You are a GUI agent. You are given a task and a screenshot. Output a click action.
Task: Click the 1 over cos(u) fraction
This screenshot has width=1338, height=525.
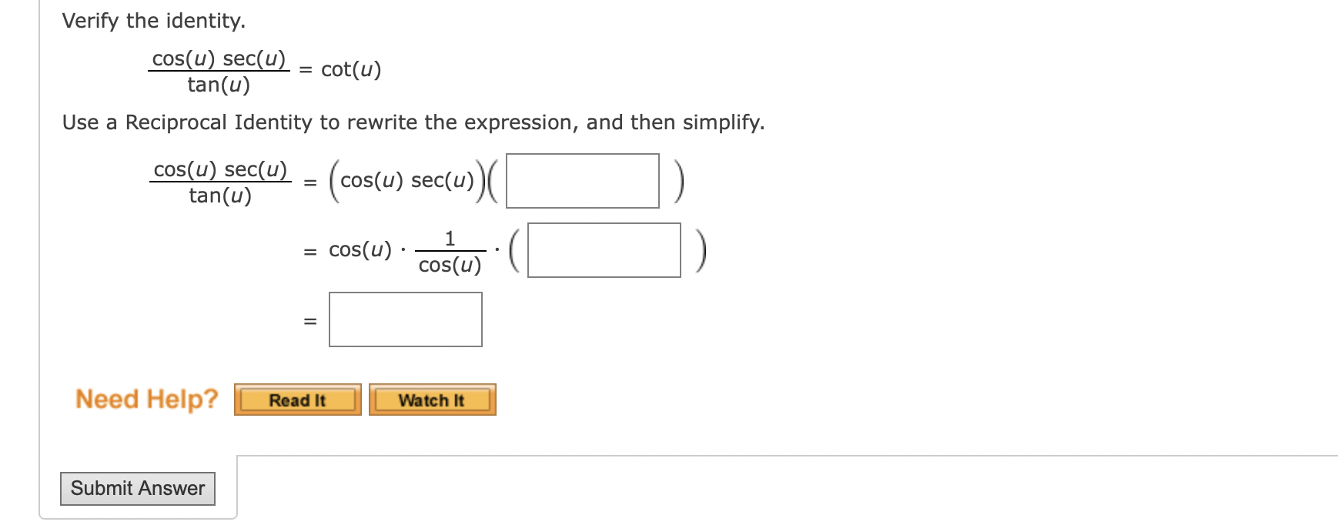[x=450, y=250]
